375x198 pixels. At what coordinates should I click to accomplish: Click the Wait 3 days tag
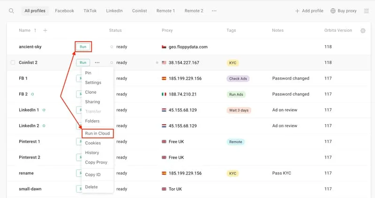239,110
